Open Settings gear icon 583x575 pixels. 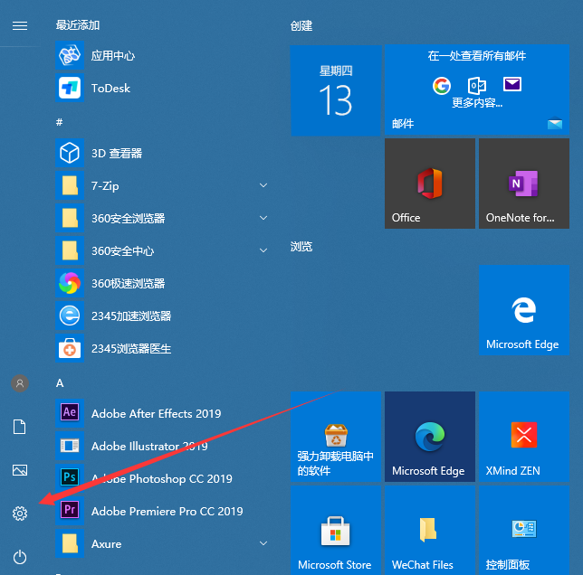(20, 514)
